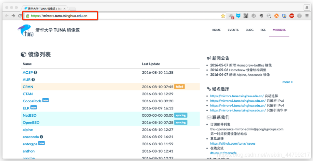Click the 镜像列表 heading
The height and width of the screenshot is (161, 313).
[39, 54]
